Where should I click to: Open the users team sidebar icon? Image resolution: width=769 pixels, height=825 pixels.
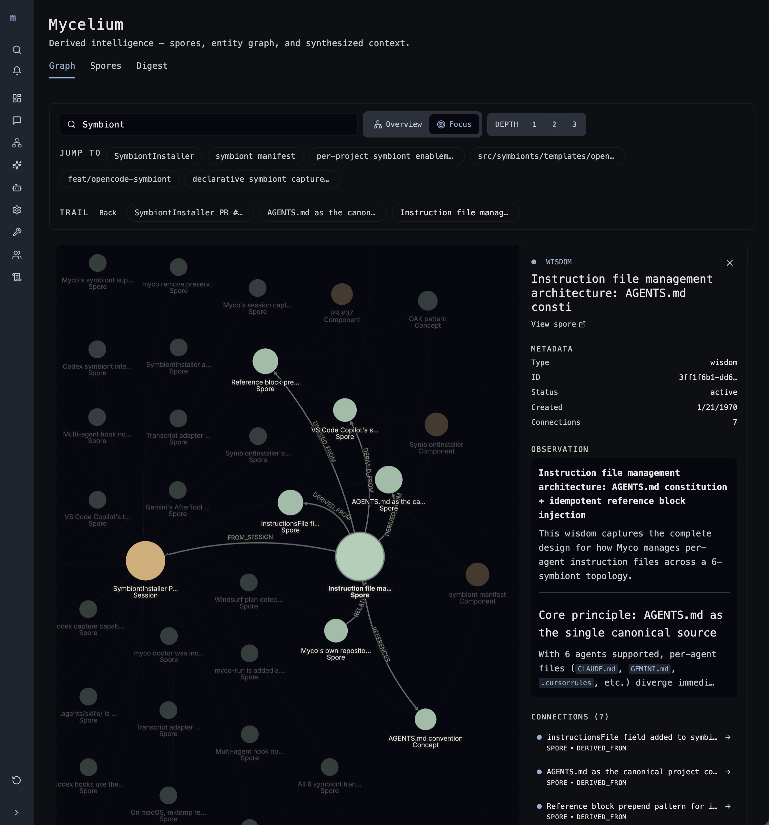[x=16, y=255]
